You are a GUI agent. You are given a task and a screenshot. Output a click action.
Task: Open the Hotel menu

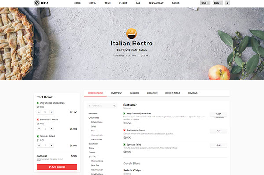pyautogui.click(x=92, y=3)
